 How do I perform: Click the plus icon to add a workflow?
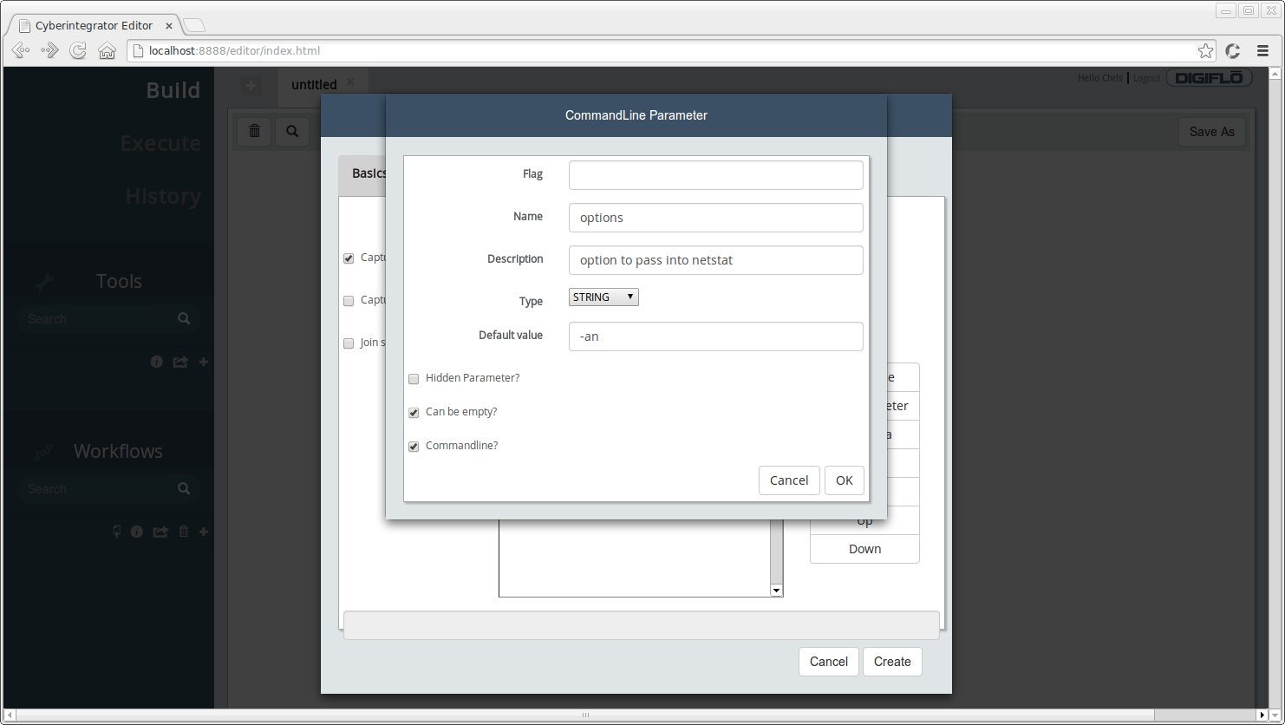[204, 532]
